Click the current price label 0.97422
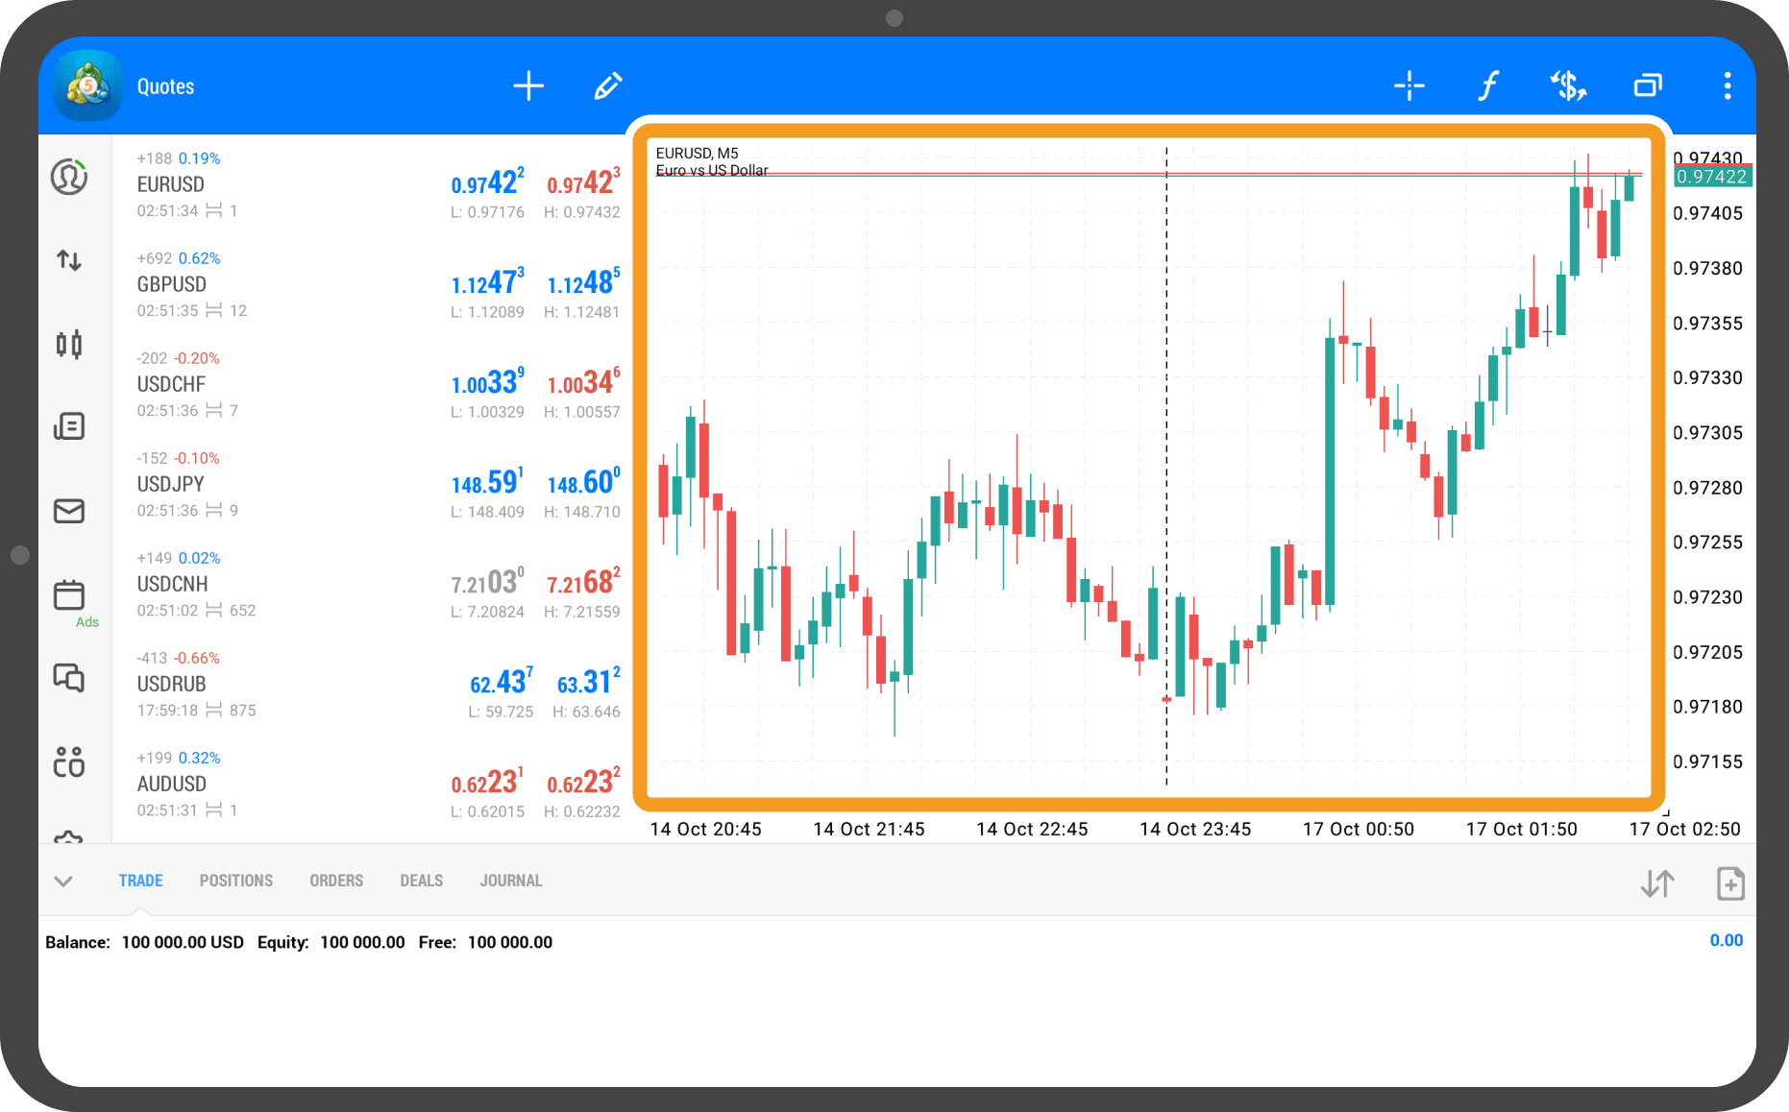This screenshot has width=1789, height=1112. pyautogui.click(x=1712, y=177)
